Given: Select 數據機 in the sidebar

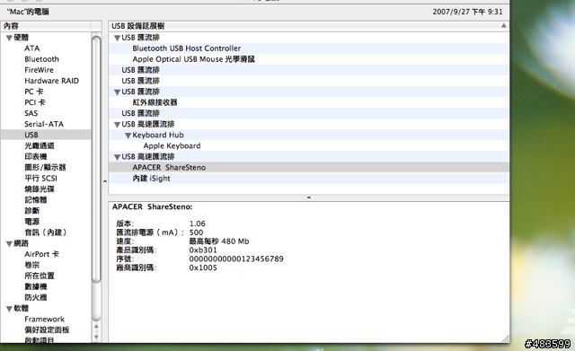Looking at the screenshot, I should point(36,286).
